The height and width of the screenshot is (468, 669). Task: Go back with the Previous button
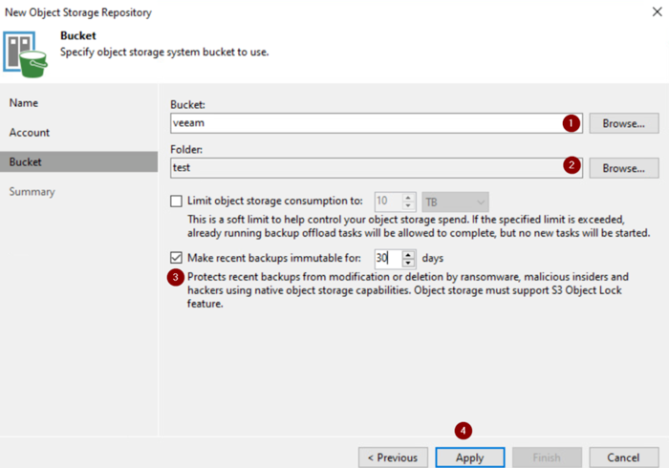pyautogui.click(x=393, y=457)
